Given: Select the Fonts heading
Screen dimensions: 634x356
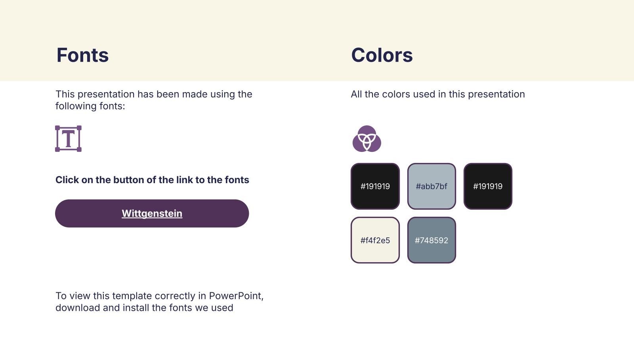Looking at the screenshot, I should pos(82,55).
